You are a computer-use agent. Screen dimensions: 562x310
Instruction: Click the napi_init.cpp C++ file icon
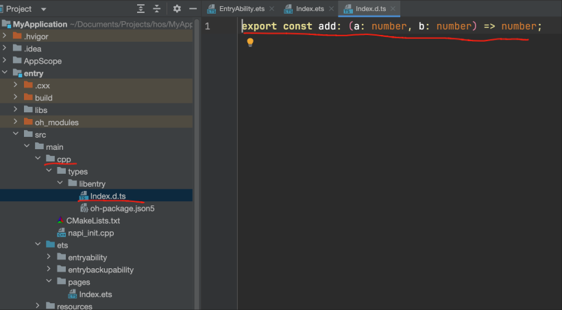[x=61, y=233]
